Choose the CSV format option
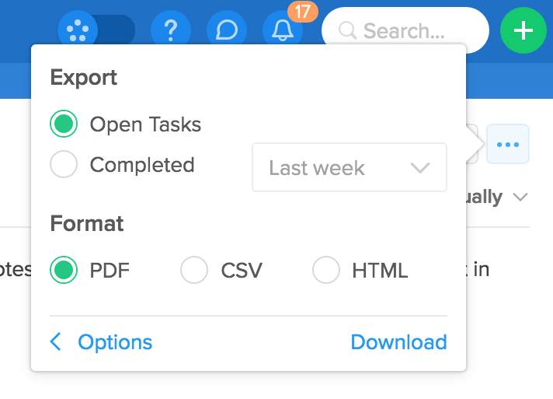Image resolution: width=553 pixels, height=399 pixels. (x=194, y=270)
